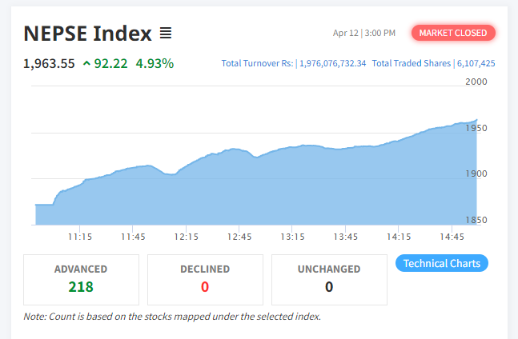Click the 92.22 point change value
The height and width of the screenshot is (339, 518).
coord(110,63)
